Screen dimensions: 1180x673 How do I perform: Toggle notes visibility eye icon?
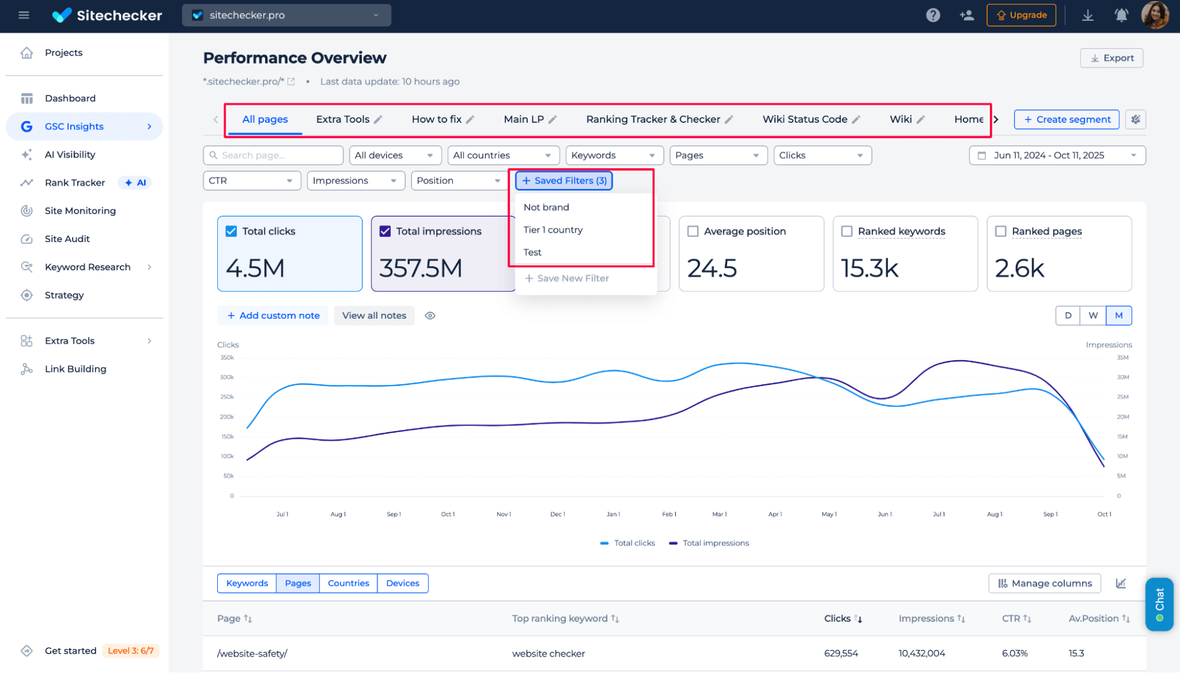coord(430,316)
